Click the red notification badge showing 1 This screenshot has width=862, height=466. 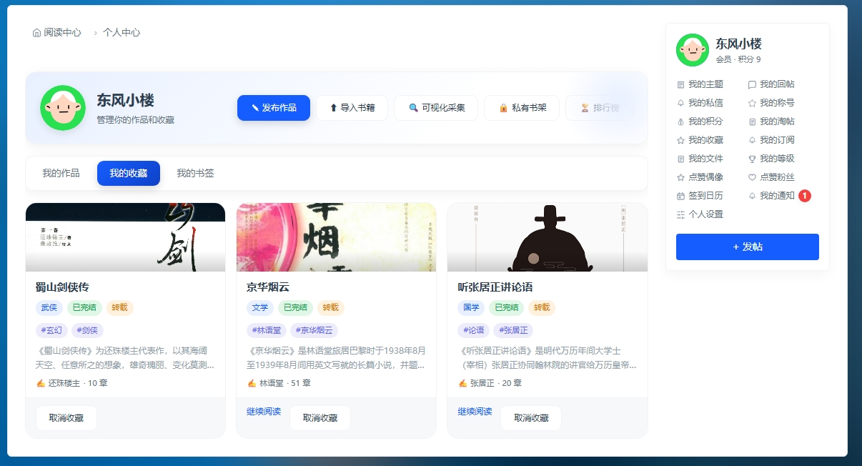(805, 196)
